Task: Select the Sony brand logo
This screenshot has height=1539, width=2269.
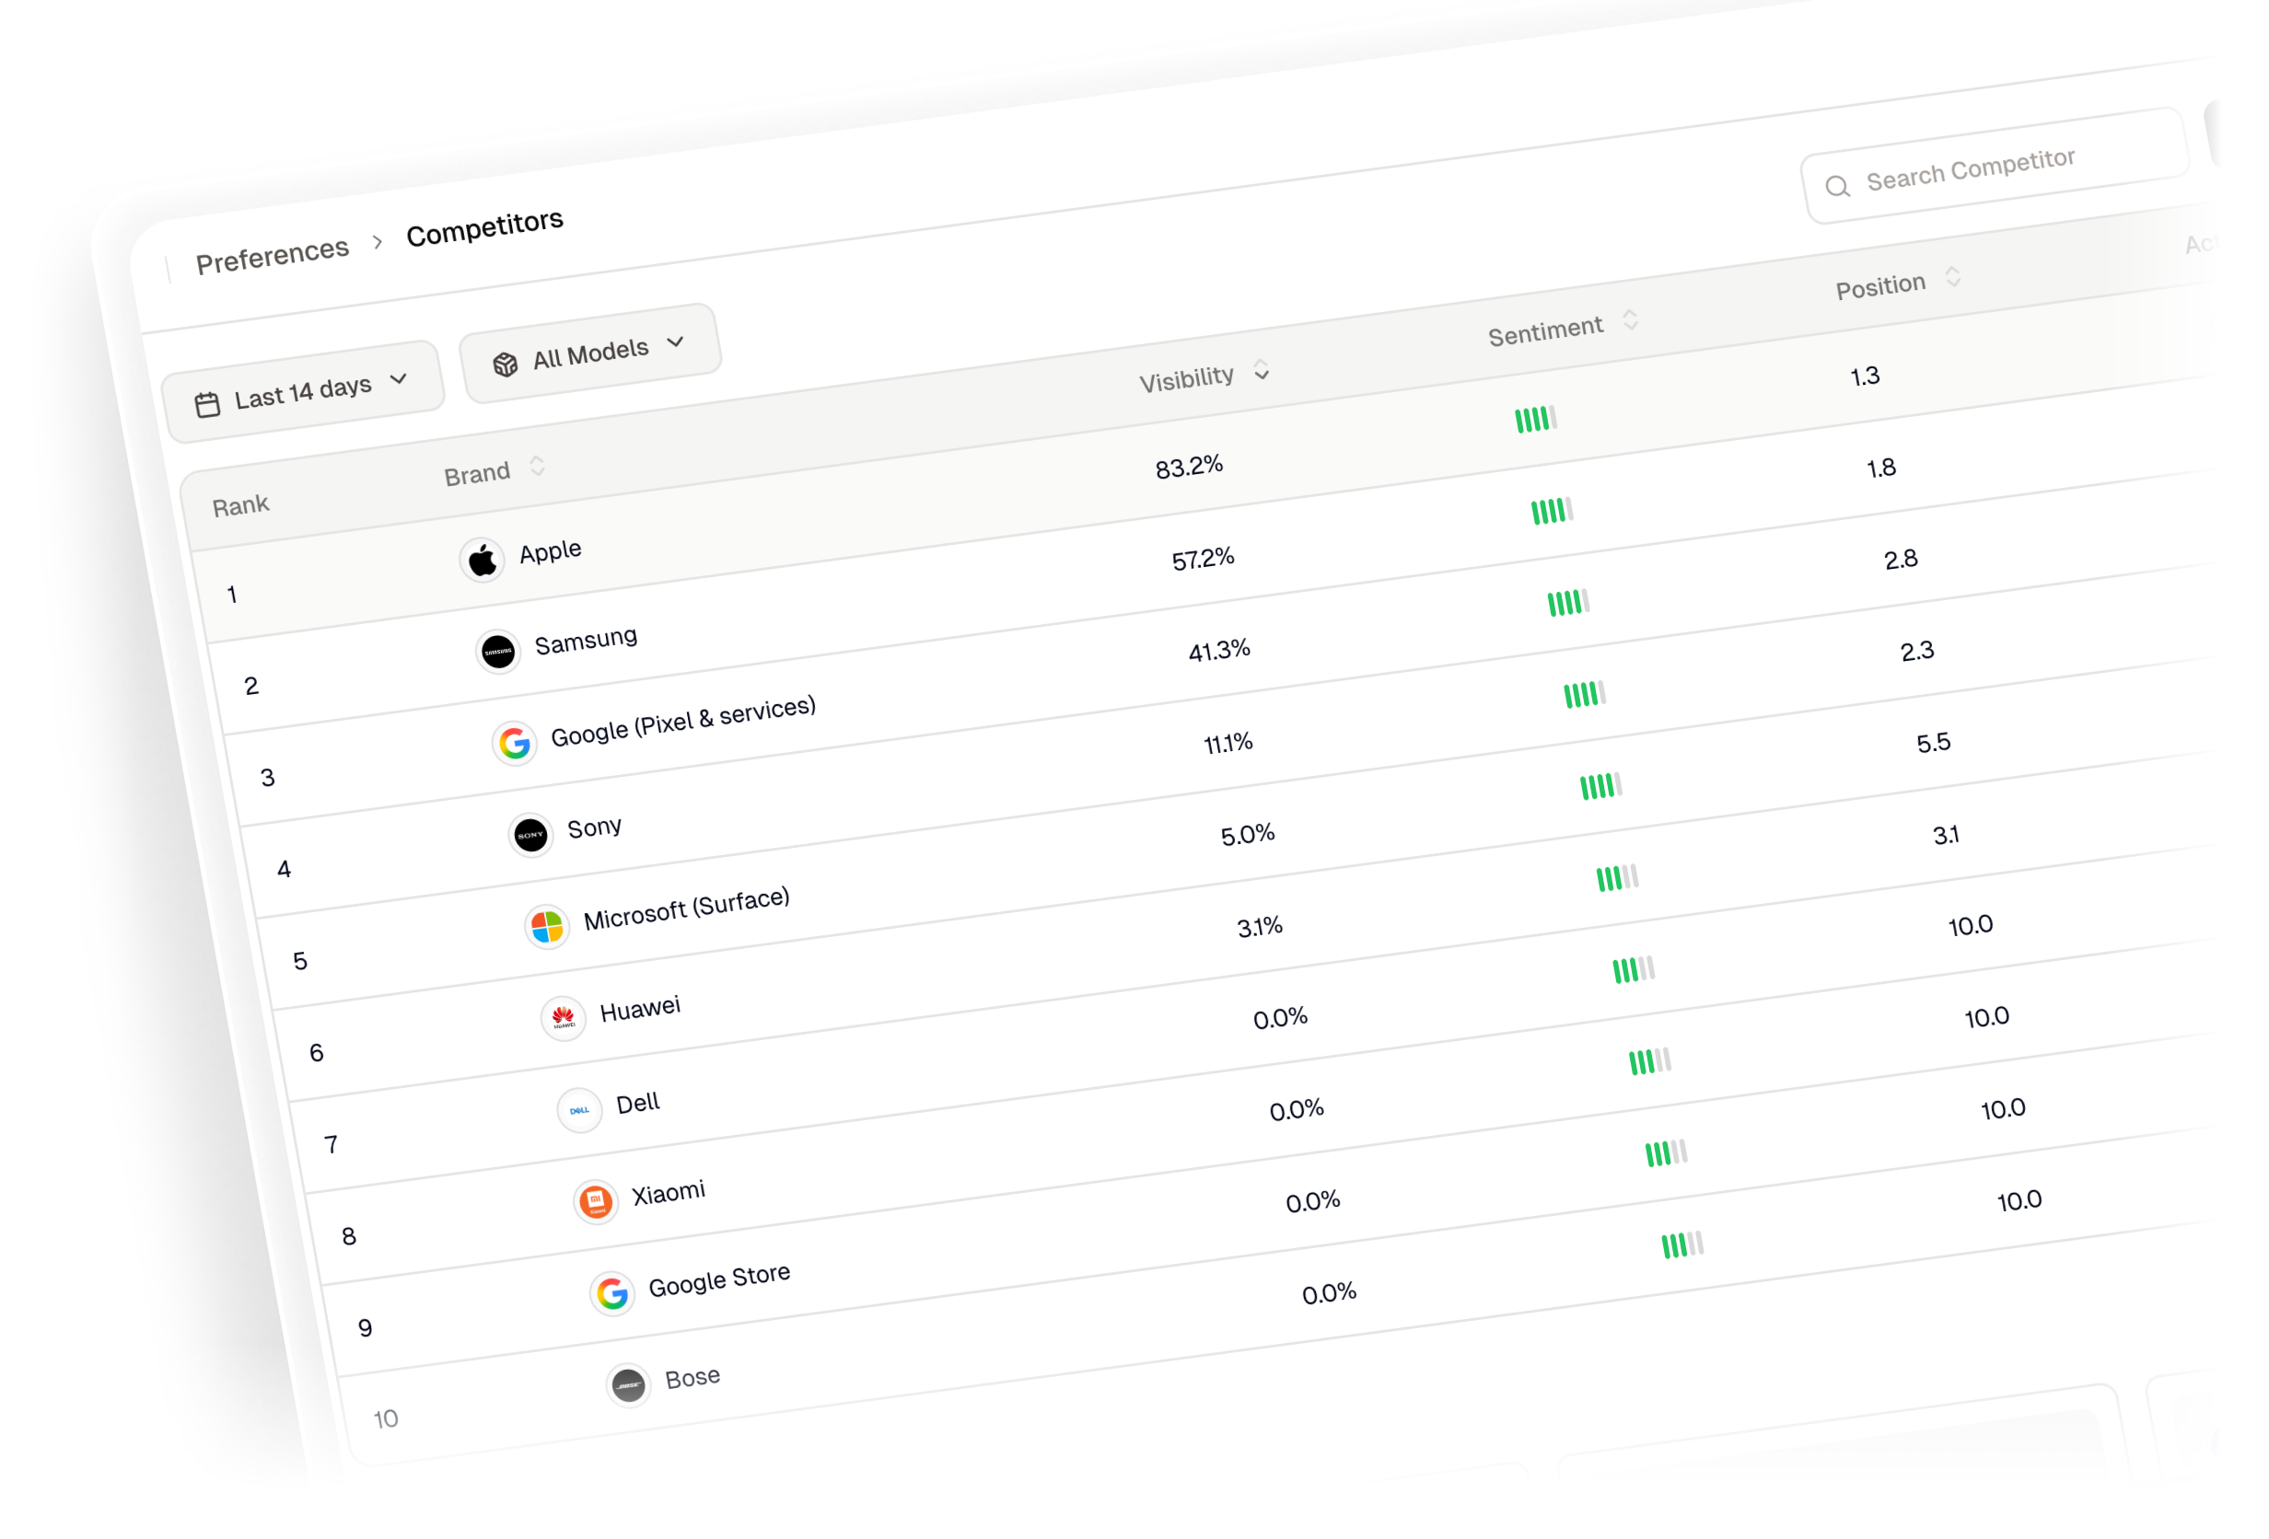Action: (530, 836)
